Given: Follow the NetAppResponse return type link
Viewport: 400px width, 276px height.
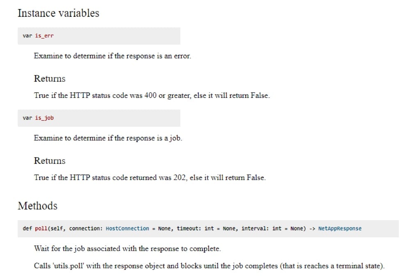Looking at the screenshot, I should pos(340,228).
